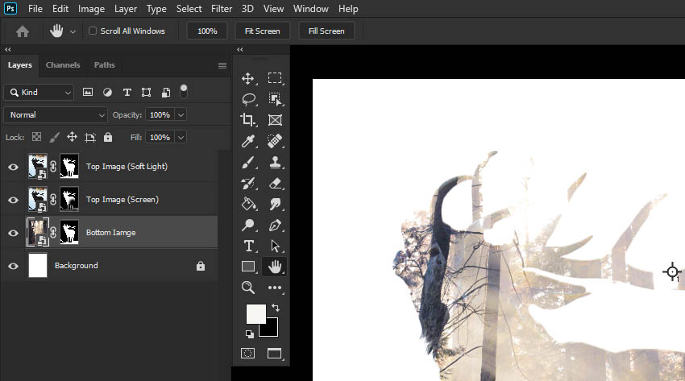Screen dimensions: 685x381
Task: Click the Home icon in options bar
Action: tap(23, 31)
